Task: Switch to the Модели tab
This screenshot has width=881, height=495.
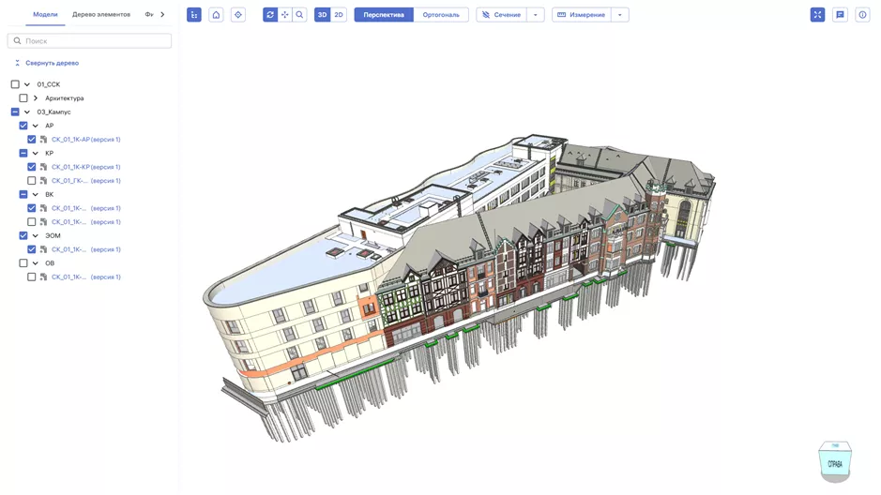Action: [45, 15]
